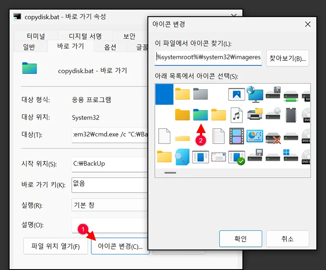Pick the music note file icon
The image size is (326, 270).
pyautogui.click(x=236, y=115)
